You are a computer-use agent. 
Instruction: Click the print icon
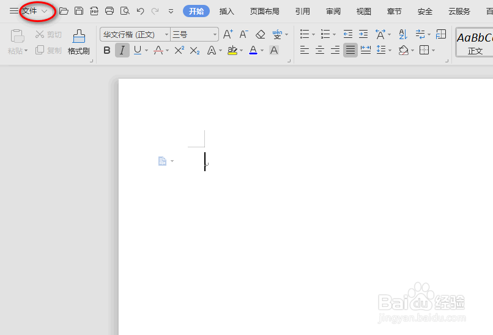[x=109, y=12]
